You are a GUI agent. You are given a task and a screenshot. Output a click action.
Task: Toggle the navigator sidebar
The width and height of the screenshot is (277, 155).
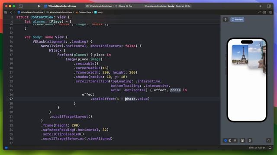point(21,6)
